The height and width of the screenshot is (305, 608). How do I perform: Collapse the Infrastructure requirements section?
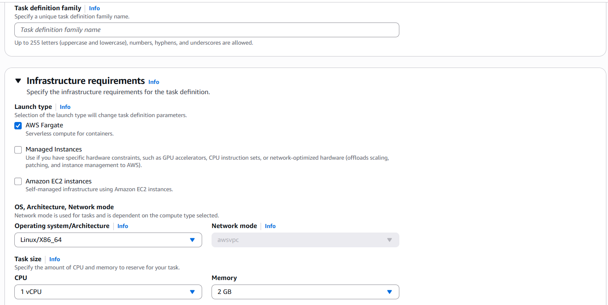click(x=18, y=81)
